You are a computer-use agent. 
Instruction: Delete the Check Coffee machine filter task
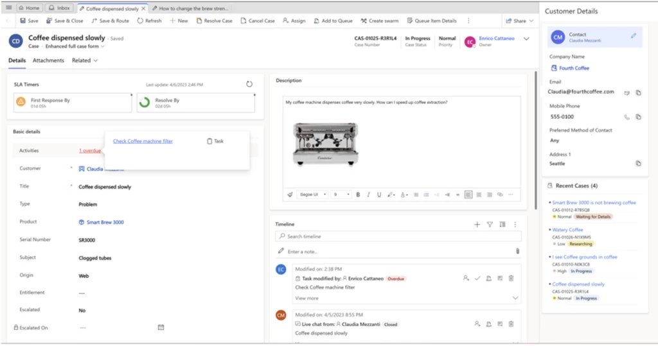click(511, 278)
